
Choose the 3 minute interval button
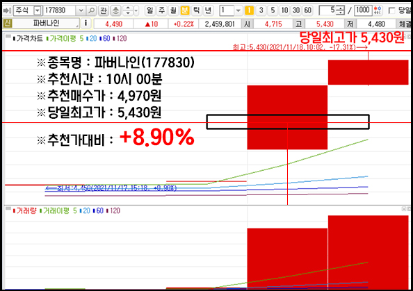tap(261, 10)
